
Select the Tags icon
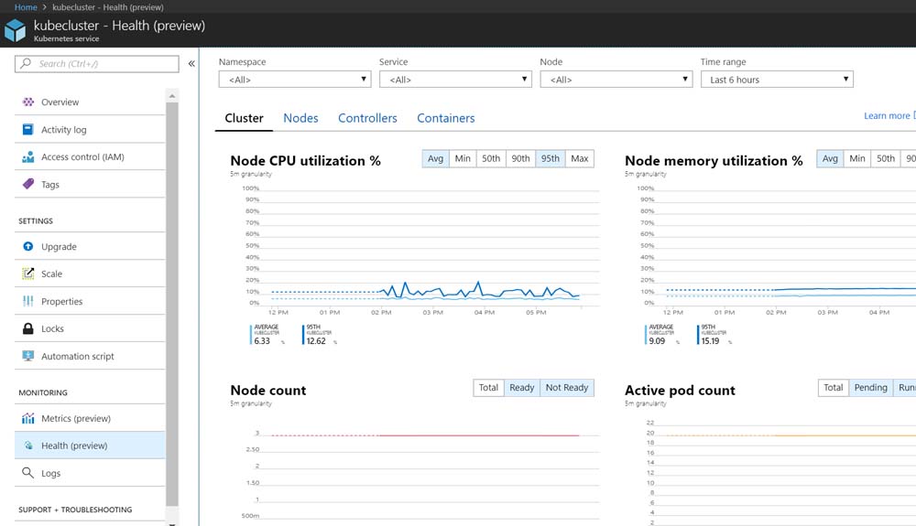click(x=27, y=185)
